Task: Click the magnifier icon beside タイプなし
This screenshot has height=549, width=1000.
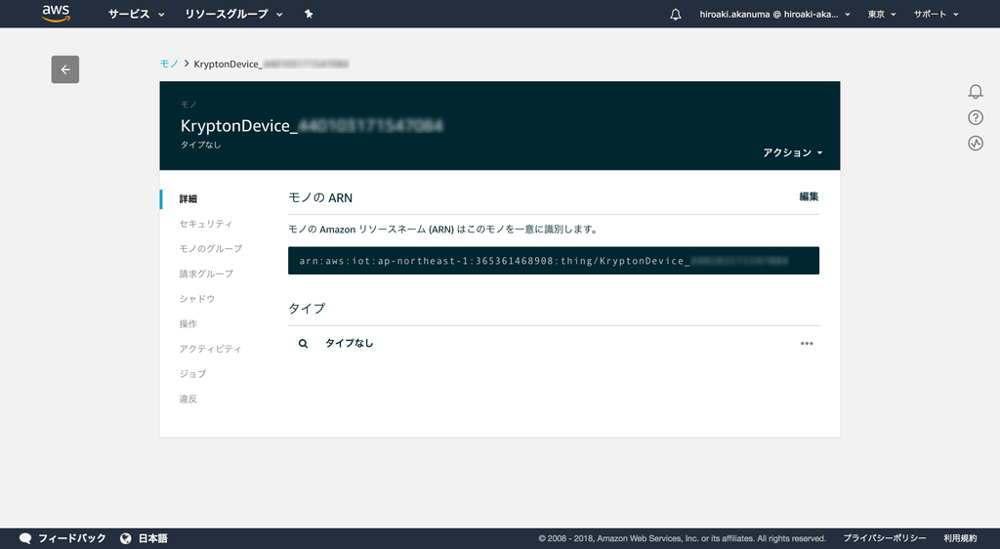Action: pos(303,344)
